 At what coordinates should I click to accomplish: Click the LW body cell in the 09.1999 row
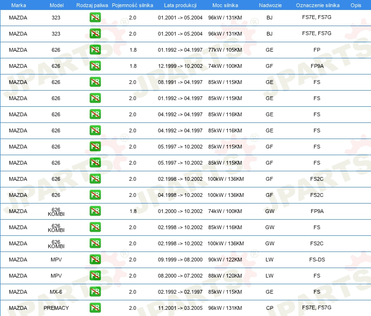tap(269, 260)
